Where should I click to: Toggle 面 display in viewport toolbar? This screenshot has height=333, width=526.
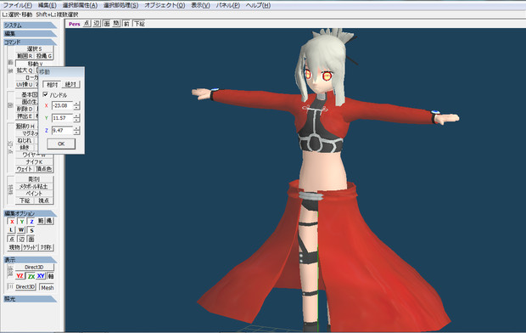(x=107, y=24)
